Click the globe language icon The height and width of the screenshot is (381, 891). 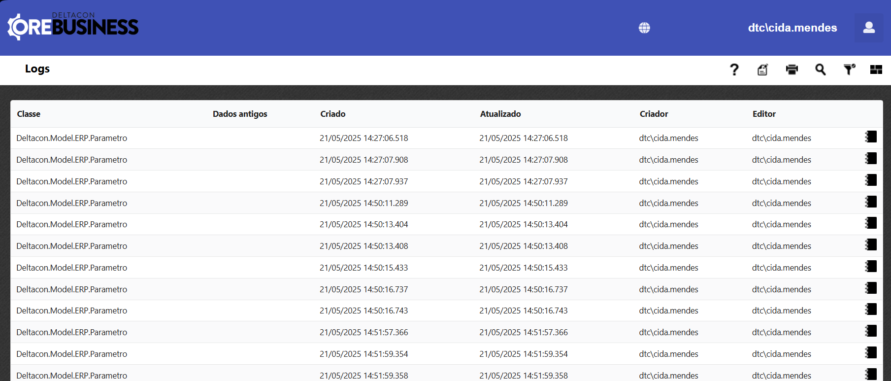click(644, 28)
